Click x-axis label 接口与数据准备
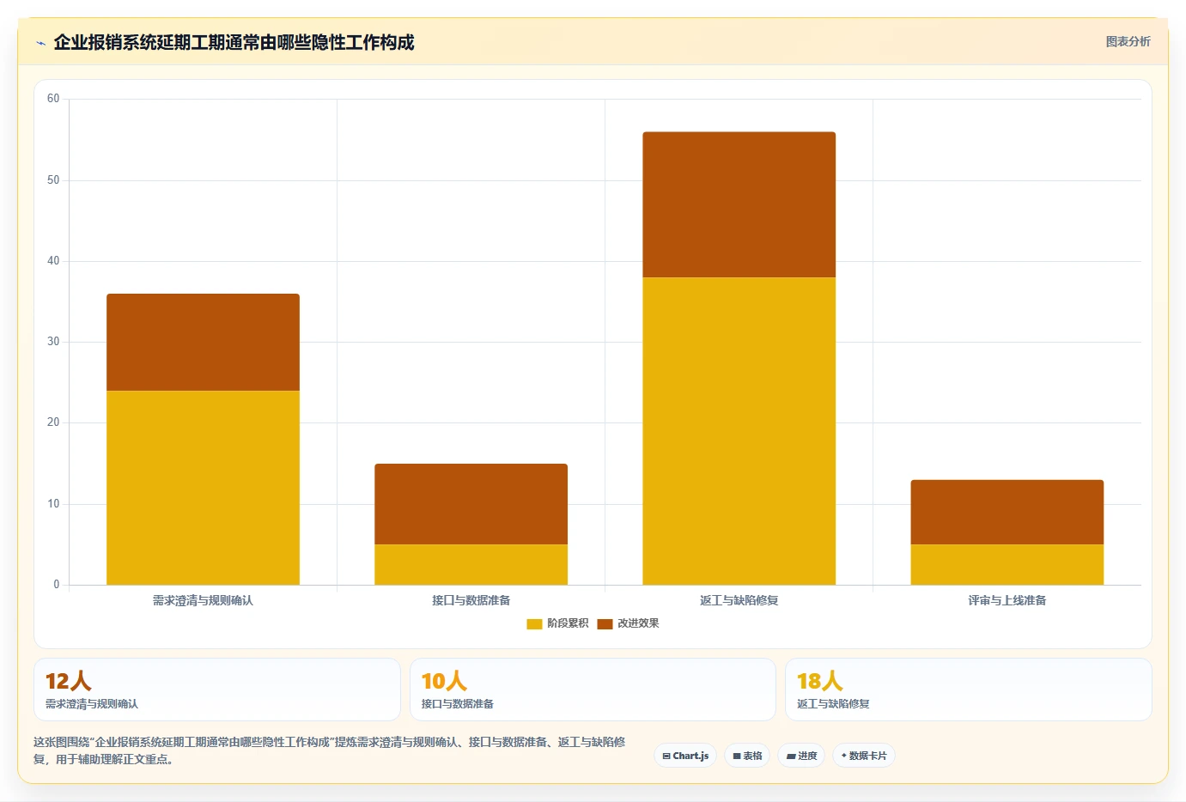The image size is (1186, 802). click(471, 600)
